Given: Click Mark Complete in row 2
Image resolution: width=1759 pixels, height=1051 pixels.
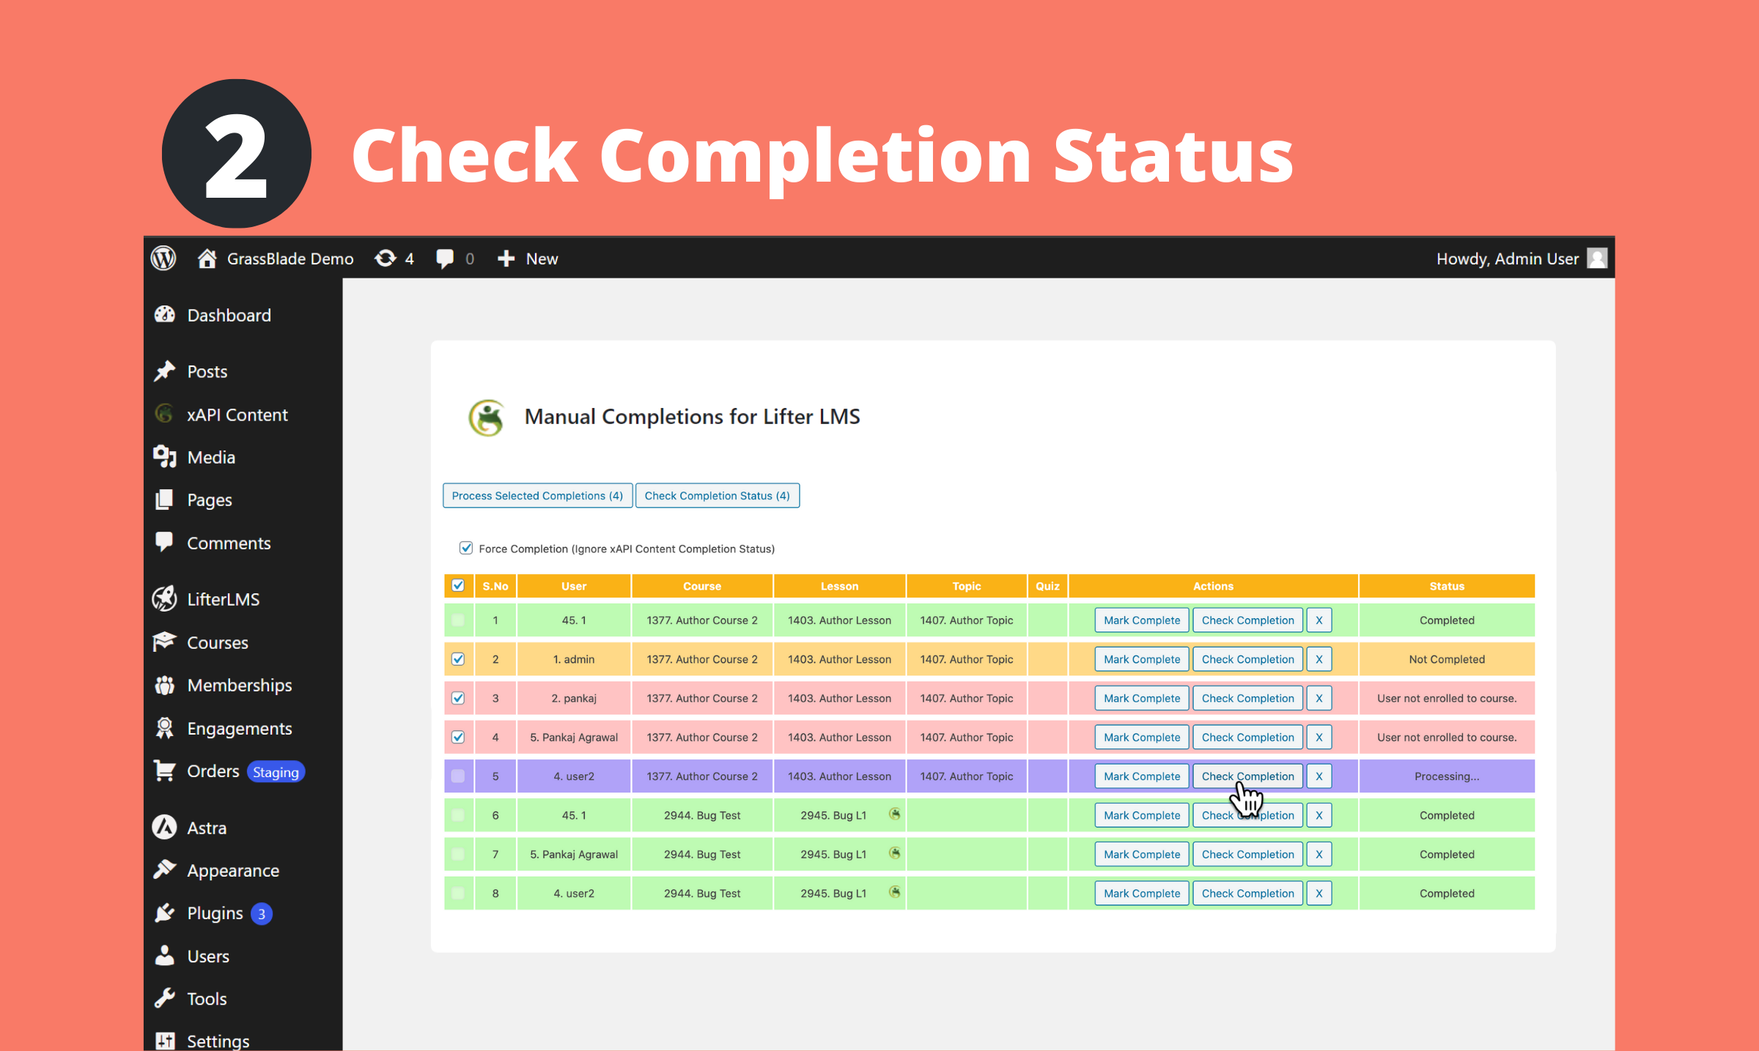Looking at the screenshot, I should pyautogui.click(x=1142, y=659).
